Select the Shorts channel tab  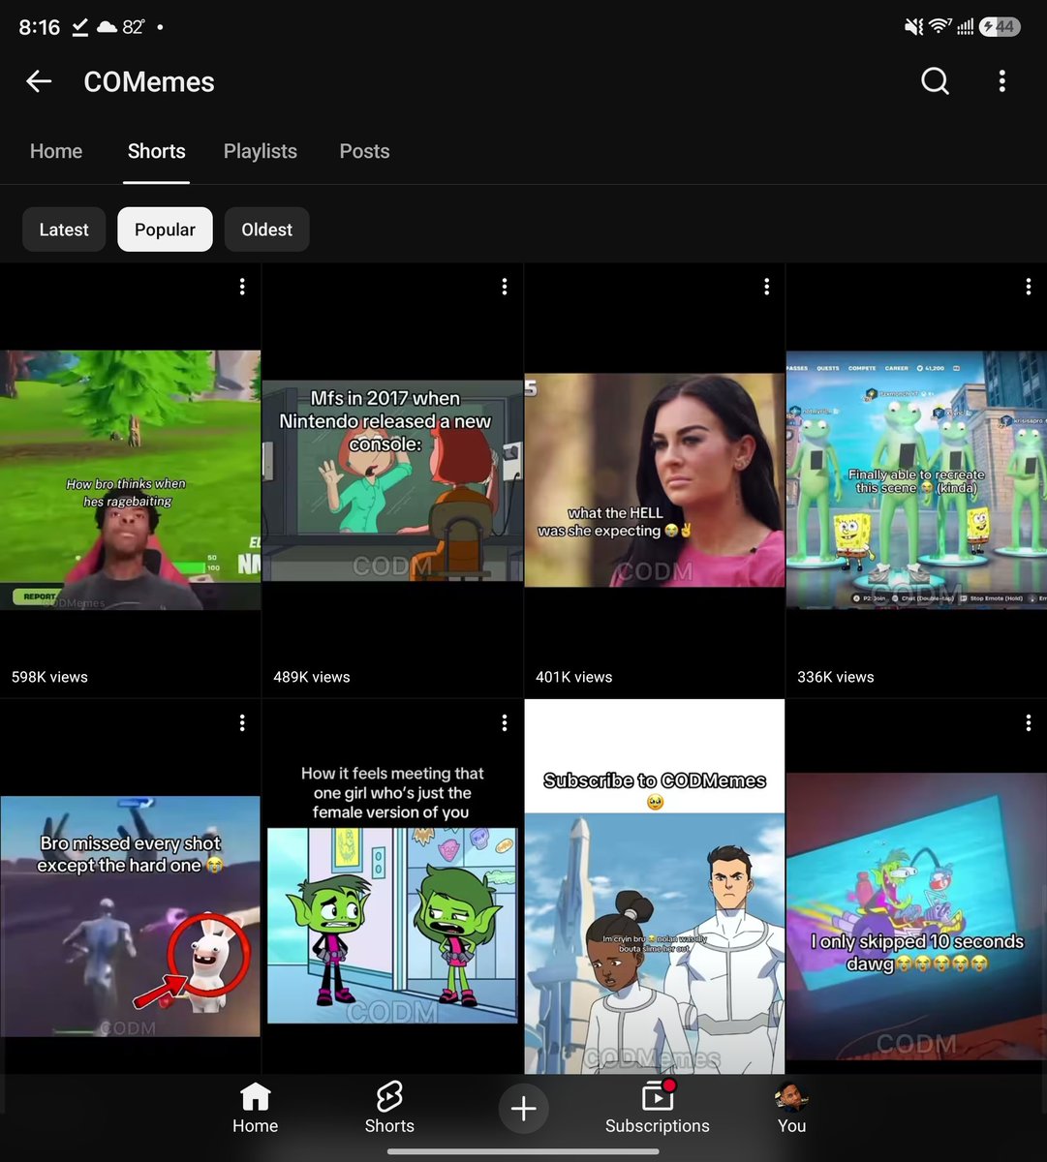point(156,151)
